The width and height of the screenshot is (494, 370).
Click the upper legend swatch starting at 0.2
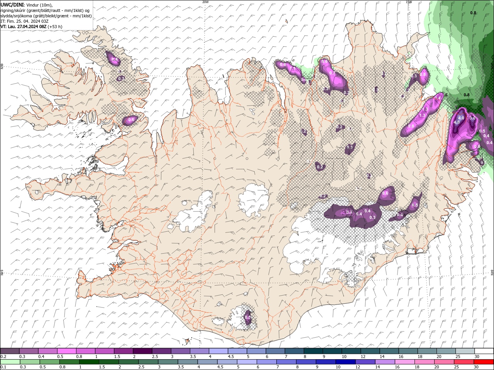click(x=10, y=351)
